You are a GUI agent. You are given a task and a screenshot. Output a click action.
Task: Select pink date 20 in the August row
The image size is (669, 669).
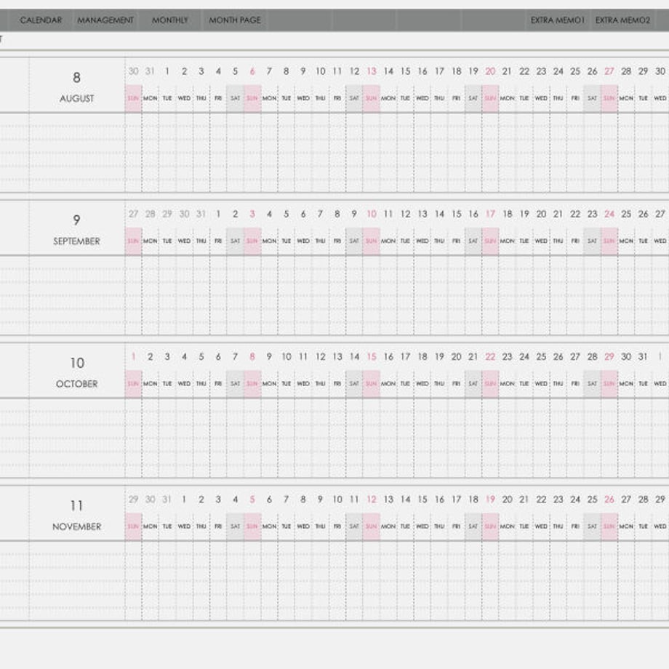click(x=490, y=71)
